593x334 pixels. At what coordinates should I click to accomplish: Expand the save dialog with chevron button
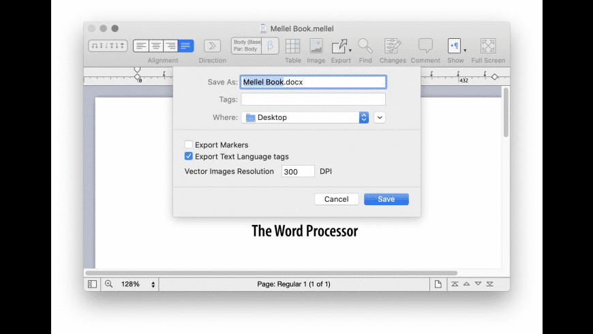pos(380,117)
